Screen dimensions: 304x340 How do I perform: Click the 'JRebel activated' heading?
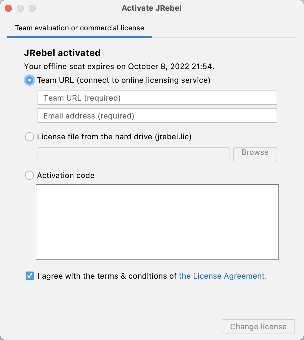(62, 53)
